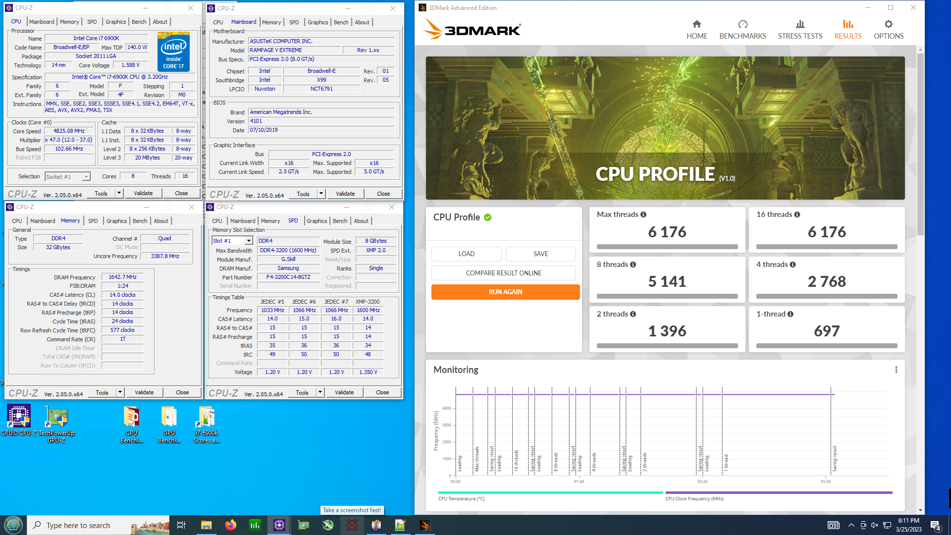Open Monitoring panel three-dot menu
The height and width of the screenshot is (535, 951).
coord(896,370)
